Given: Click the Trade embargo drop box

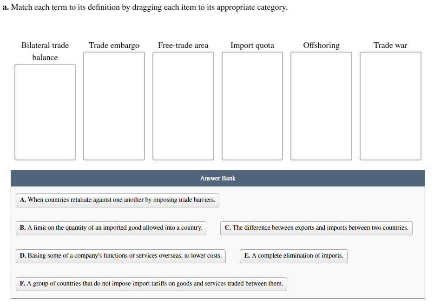Looking at the screenshot, I should click(114, 106).
